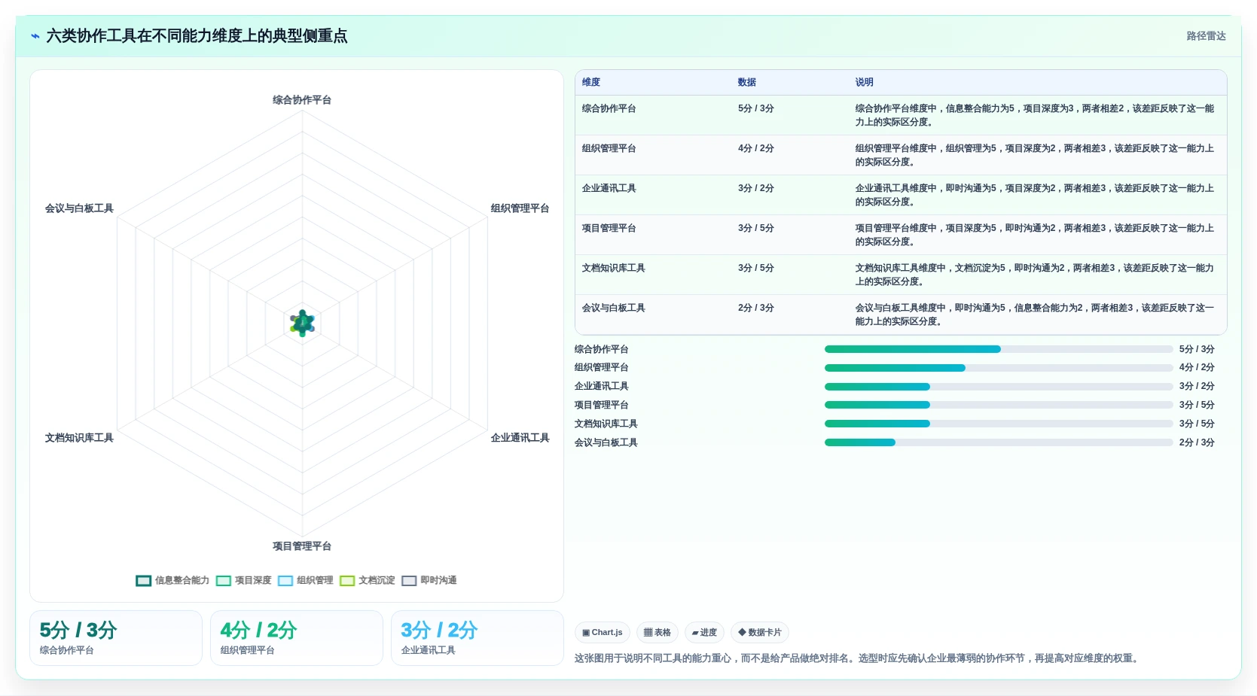Screen dimensions: 1257x696
Task: Click the radar axis label 企业通讯工具
Action: point(520,438)
